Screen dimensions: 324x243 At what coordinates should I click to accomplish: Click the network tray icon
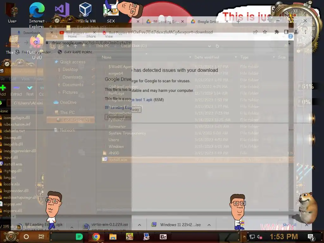click(252, 237)
